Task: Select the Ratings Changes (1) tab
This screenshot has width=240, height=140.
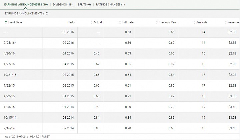Action: tap(110, 5)
